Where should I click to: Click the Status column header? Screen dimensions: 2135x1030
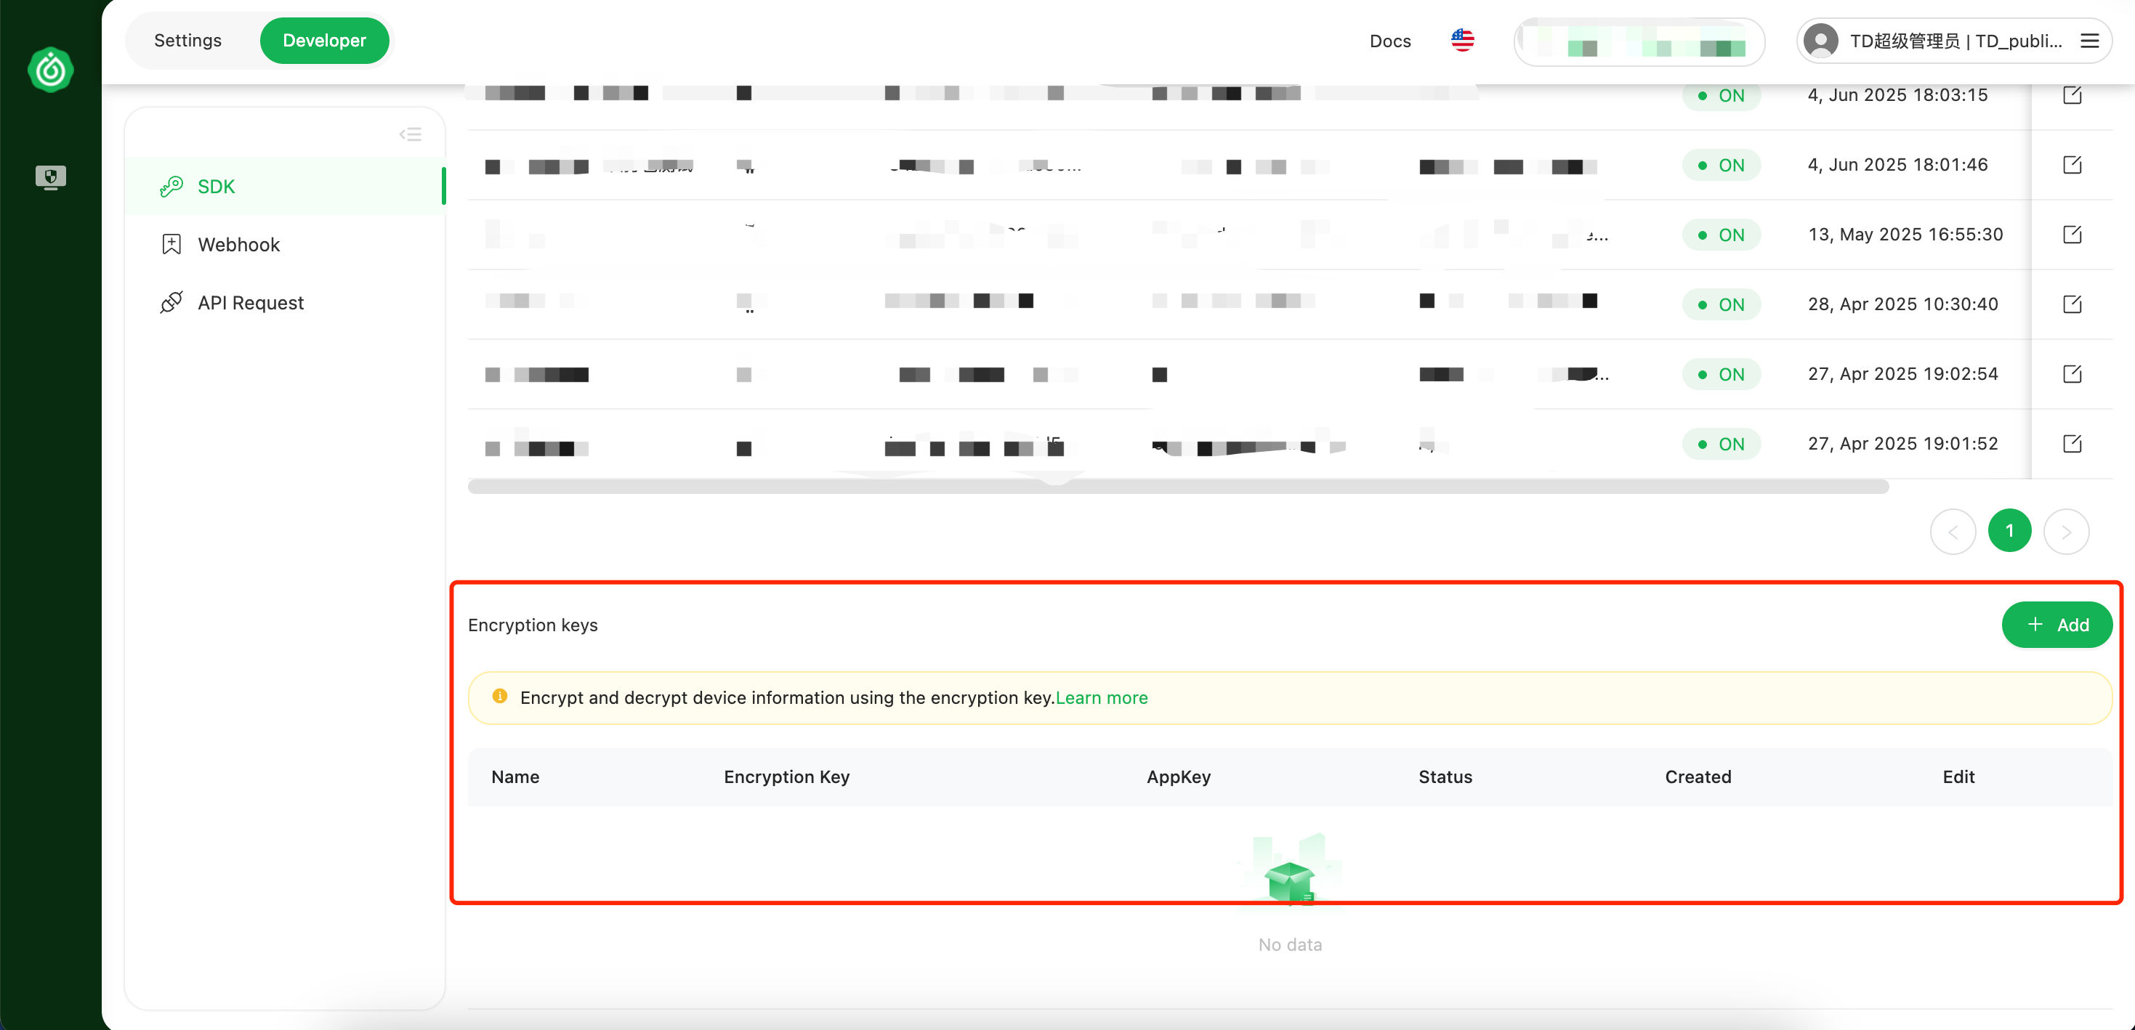pyautogui.click(x=1445, y=777)
